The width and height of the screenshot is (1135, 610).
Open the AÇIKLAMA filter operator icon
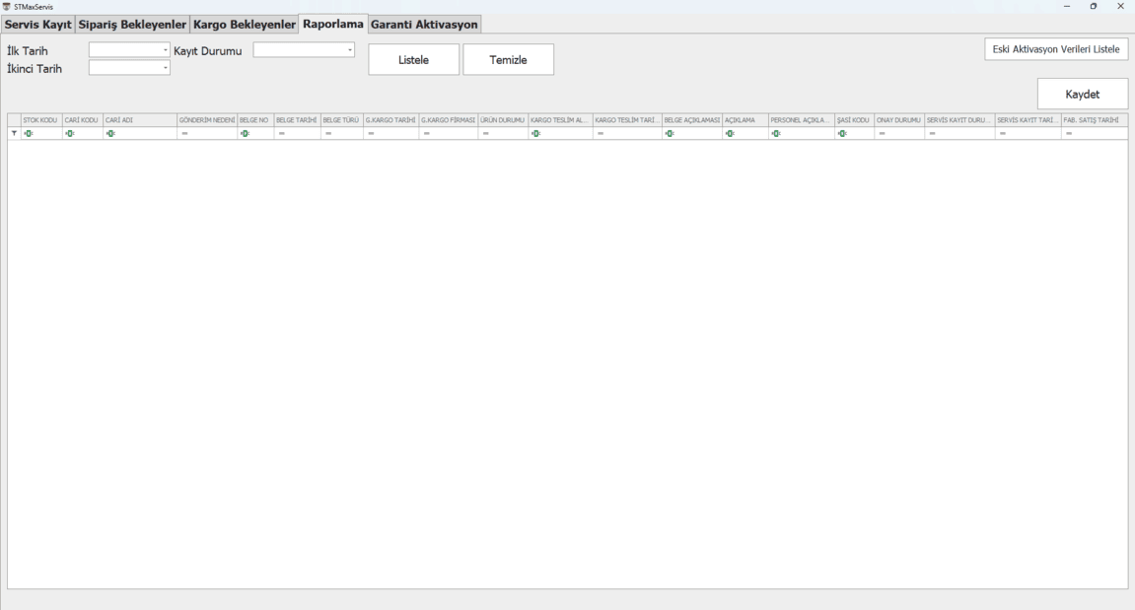click(x=730, y=133)
